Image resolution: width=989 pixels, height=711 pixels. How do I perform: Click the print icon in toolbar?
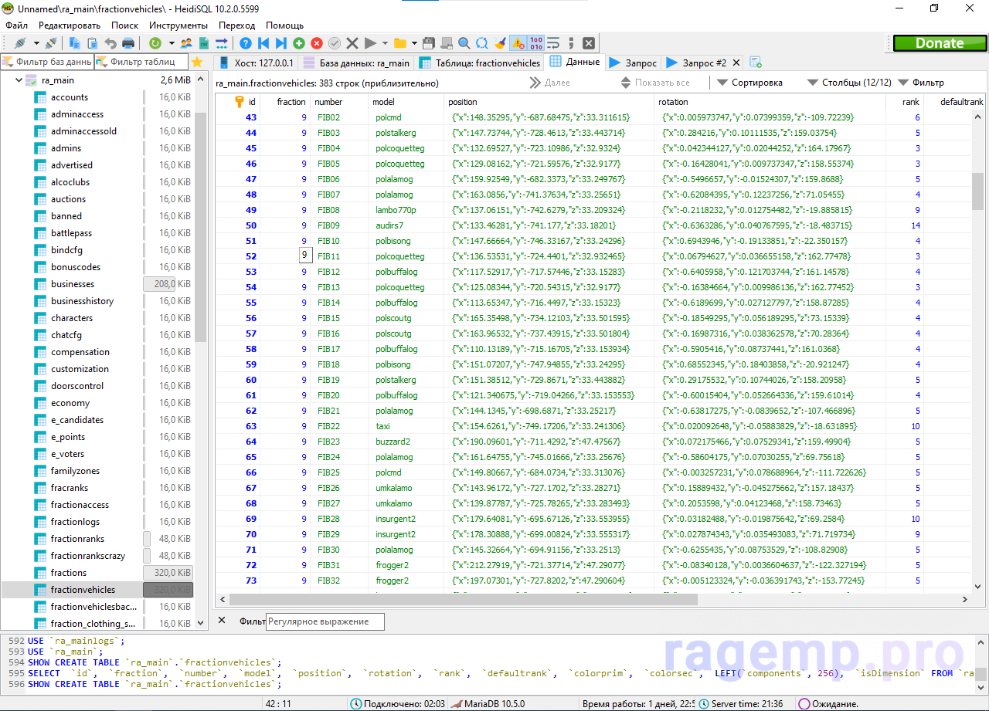[x=128, y=43]
